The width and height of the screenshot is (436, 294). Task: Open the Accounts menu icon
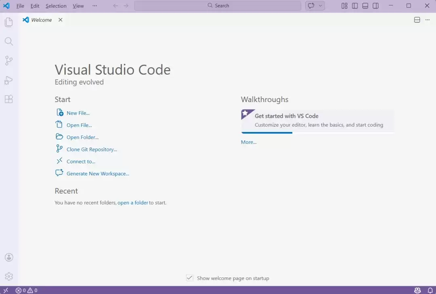9,257
